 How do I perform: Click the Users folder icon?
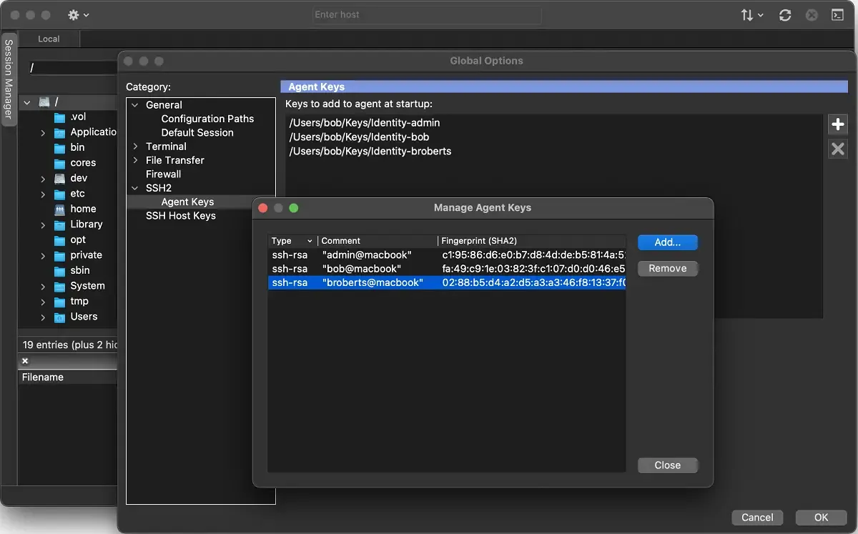point(60,317)
